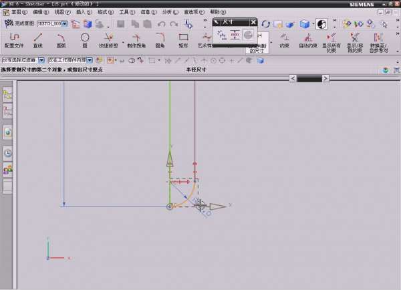
Task: Close the Dimensions (尺寸) floating toolbar
Action: [x=253, y=22]
